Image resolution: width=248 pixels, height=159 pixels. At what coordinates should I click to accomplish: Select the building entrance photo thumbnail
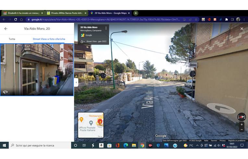point(37,70)
